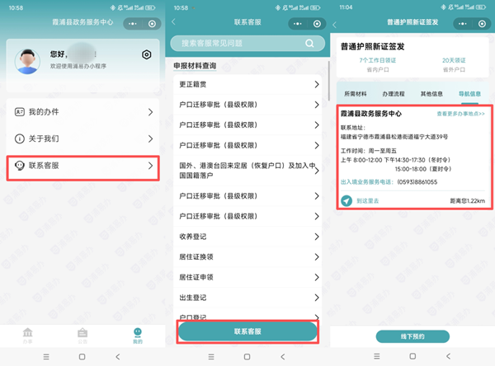Select the 我的 bottom tab
Viewport: 495px width, 366px height.
click(x=138, y=335)
